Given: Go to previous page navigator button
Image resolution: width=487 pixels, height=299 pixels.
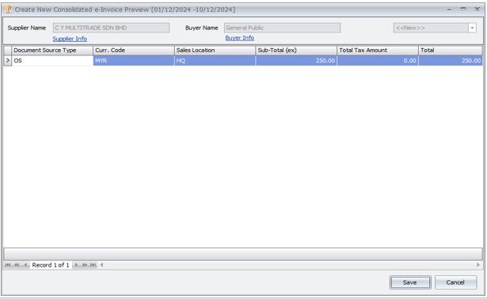Looking at the screenshot, I should pyautogui.click(x=17, y=265).
